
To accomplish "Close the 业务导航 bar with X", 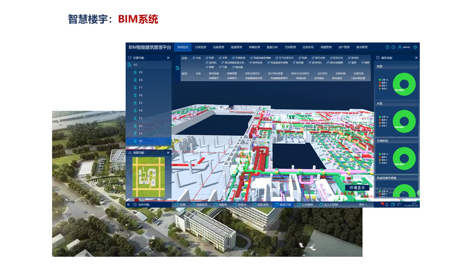I will (128, 205).
